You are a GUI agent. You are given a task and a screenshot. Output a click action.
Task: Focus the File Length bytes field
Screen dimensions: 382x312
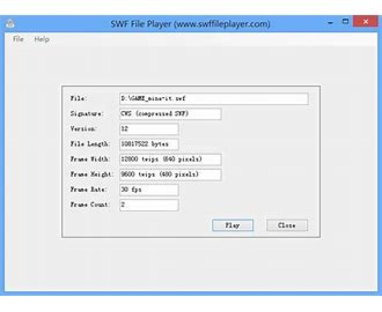click(149, 144)
